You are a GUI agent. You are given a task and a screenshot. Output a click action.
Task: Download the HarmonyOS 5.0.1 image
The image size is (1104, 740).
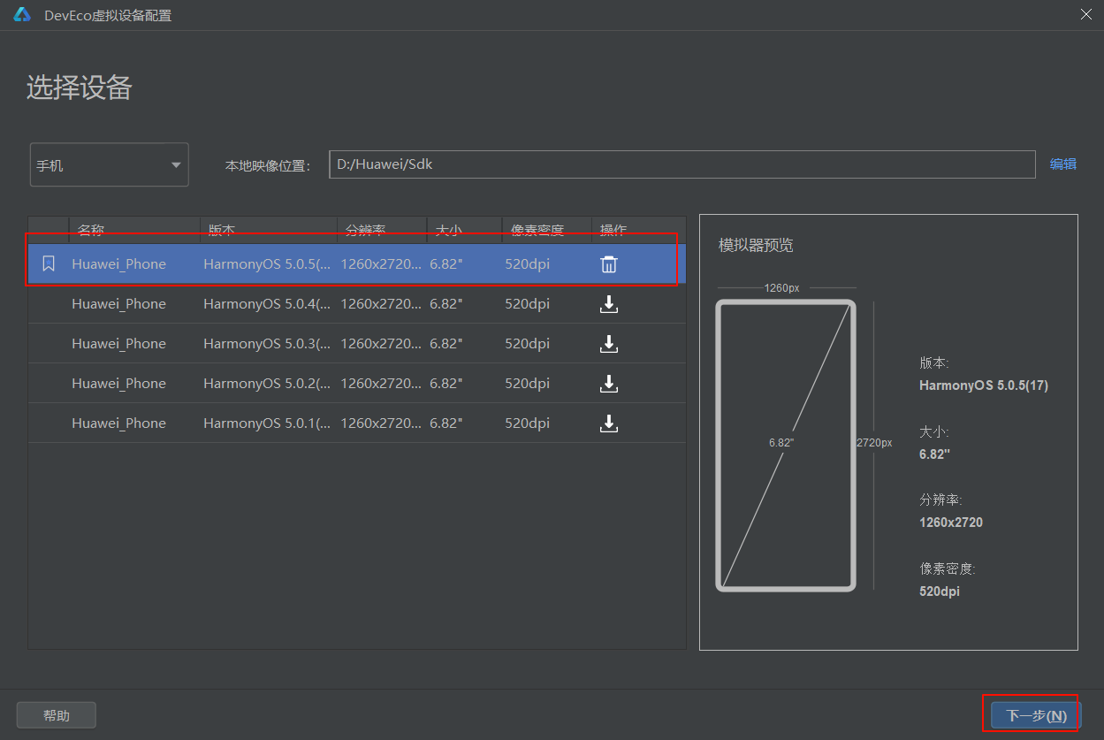pyautogui.click(x=608, y=423)
